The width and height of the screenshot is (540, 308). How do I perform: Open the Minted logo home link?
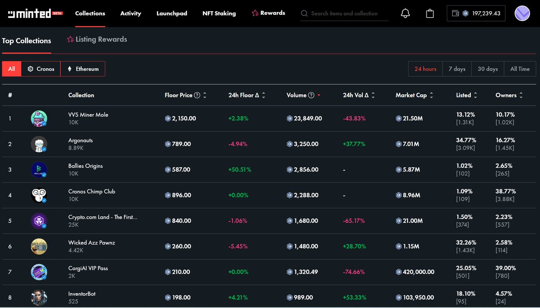(36, 13)
